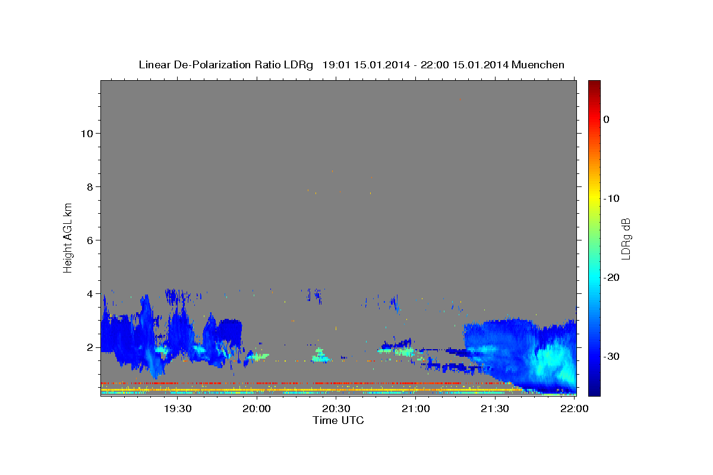Click the height tick label 2
Image resolution: width=713 pixels, height=475 pixels.
point(89,347)
